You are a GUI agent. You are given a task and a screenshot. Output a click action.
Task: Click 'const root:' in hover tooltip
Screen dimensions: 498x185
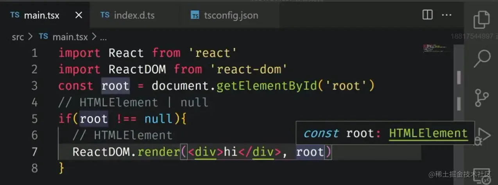coord(342,133)
